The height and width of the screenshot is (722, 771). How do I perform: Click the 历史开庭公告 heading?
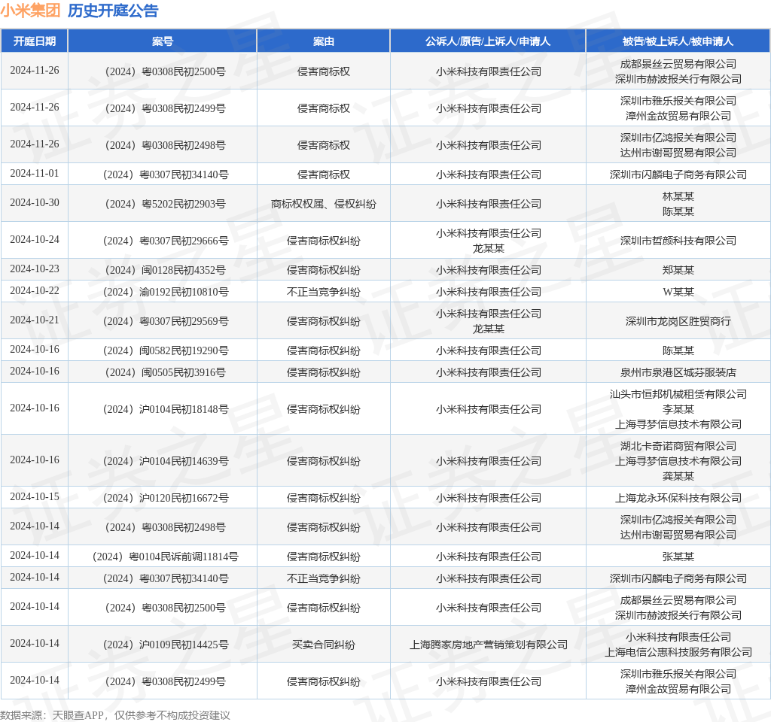pyautogui.click(x=113, y=11)
